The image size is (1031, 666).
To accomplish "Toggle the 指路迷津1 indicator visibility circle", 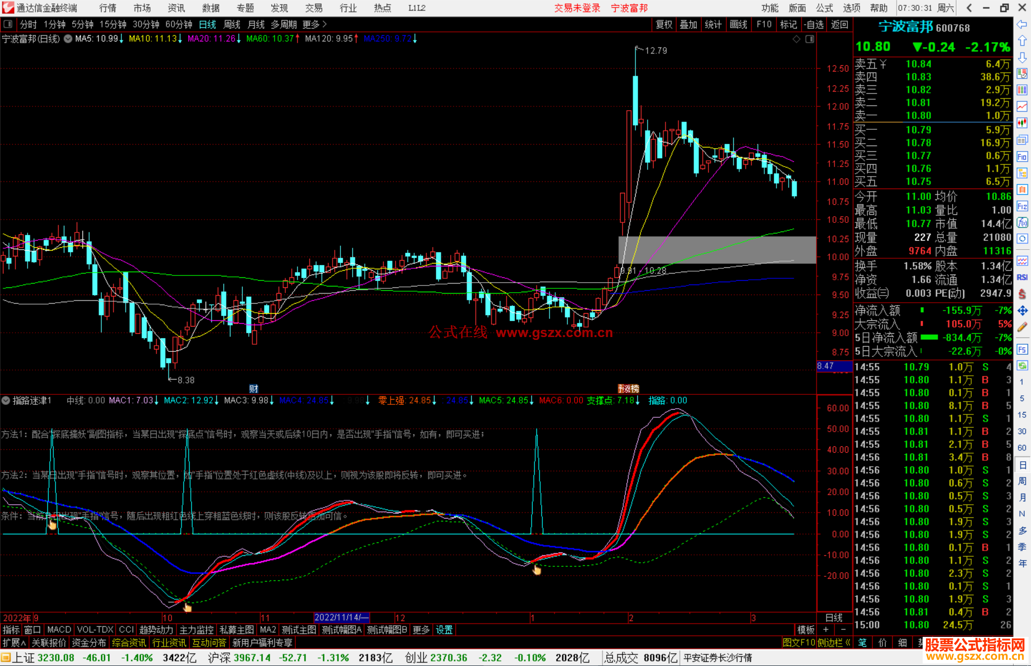I will pos(6,401).
